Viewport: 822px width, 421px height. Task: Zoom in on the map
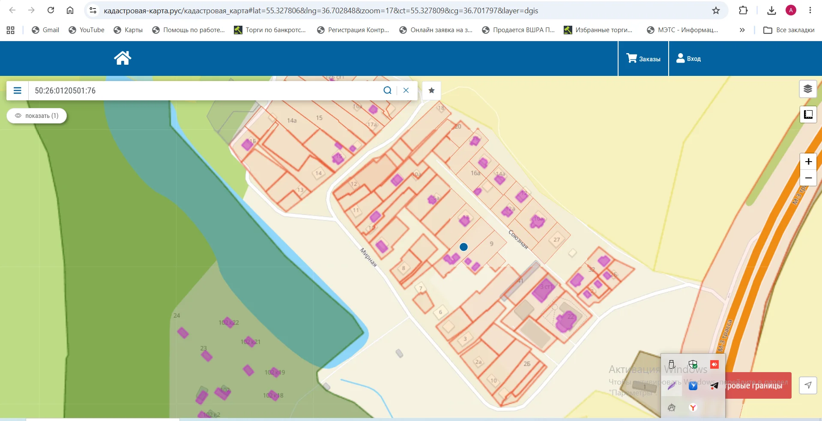tap(808, 162)
